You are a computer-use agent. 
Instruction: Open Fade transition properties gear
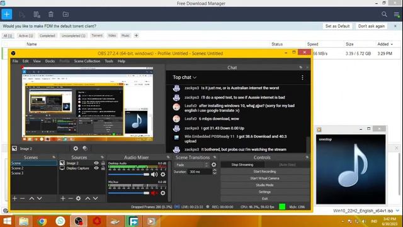coord(214,165)
